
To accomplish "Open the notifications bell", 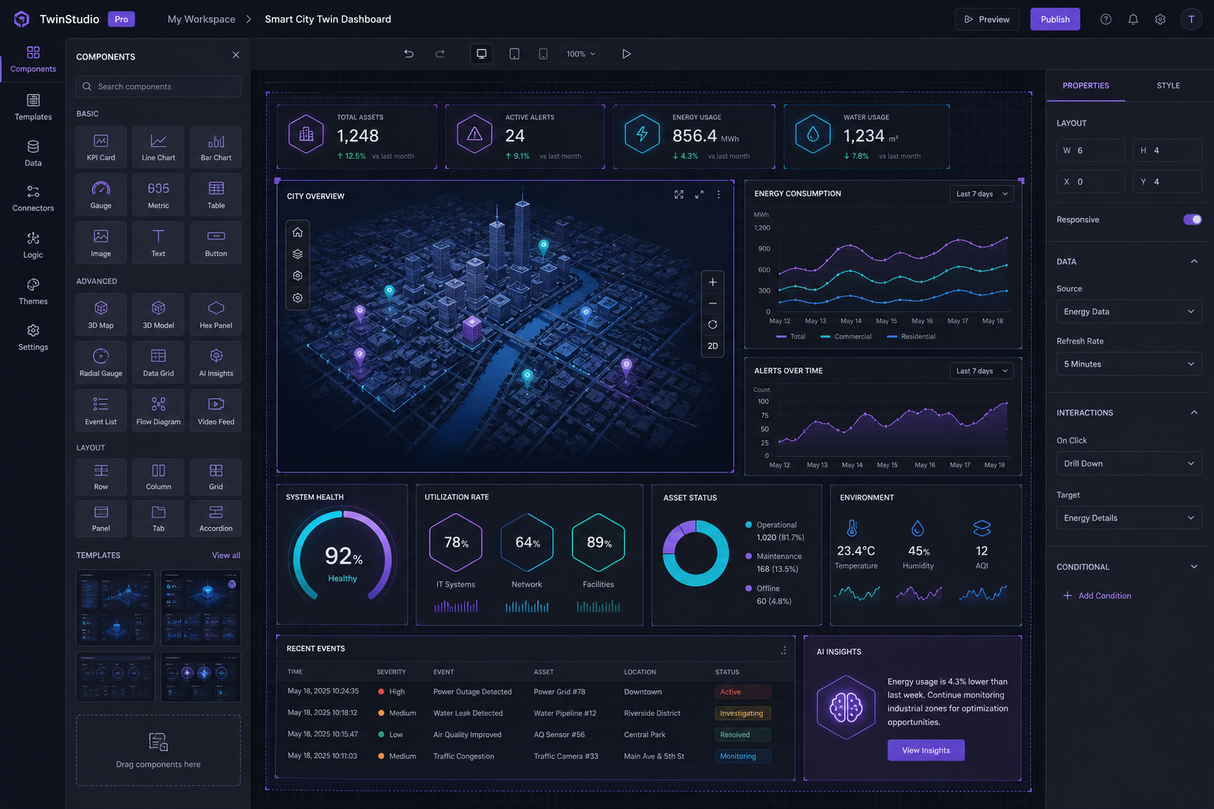I will coord(1133,19).
